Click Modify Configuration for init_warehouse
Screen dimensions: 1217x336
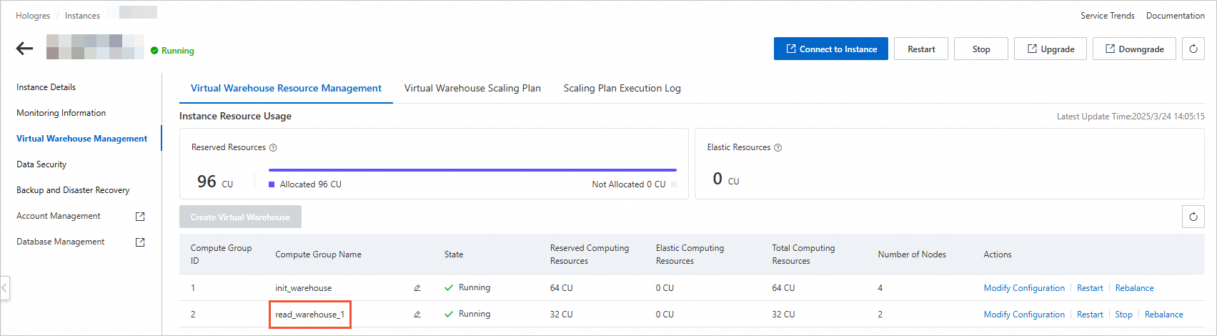1024,288
